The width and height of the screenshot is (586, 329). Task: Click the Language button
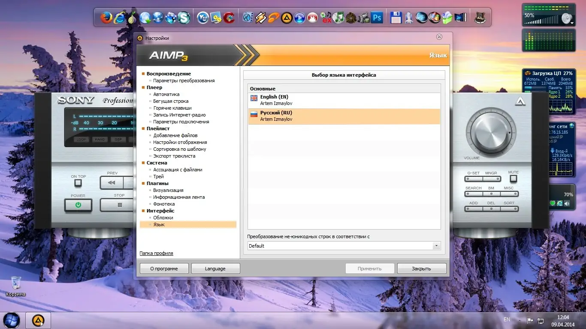(x=215, y=269)
